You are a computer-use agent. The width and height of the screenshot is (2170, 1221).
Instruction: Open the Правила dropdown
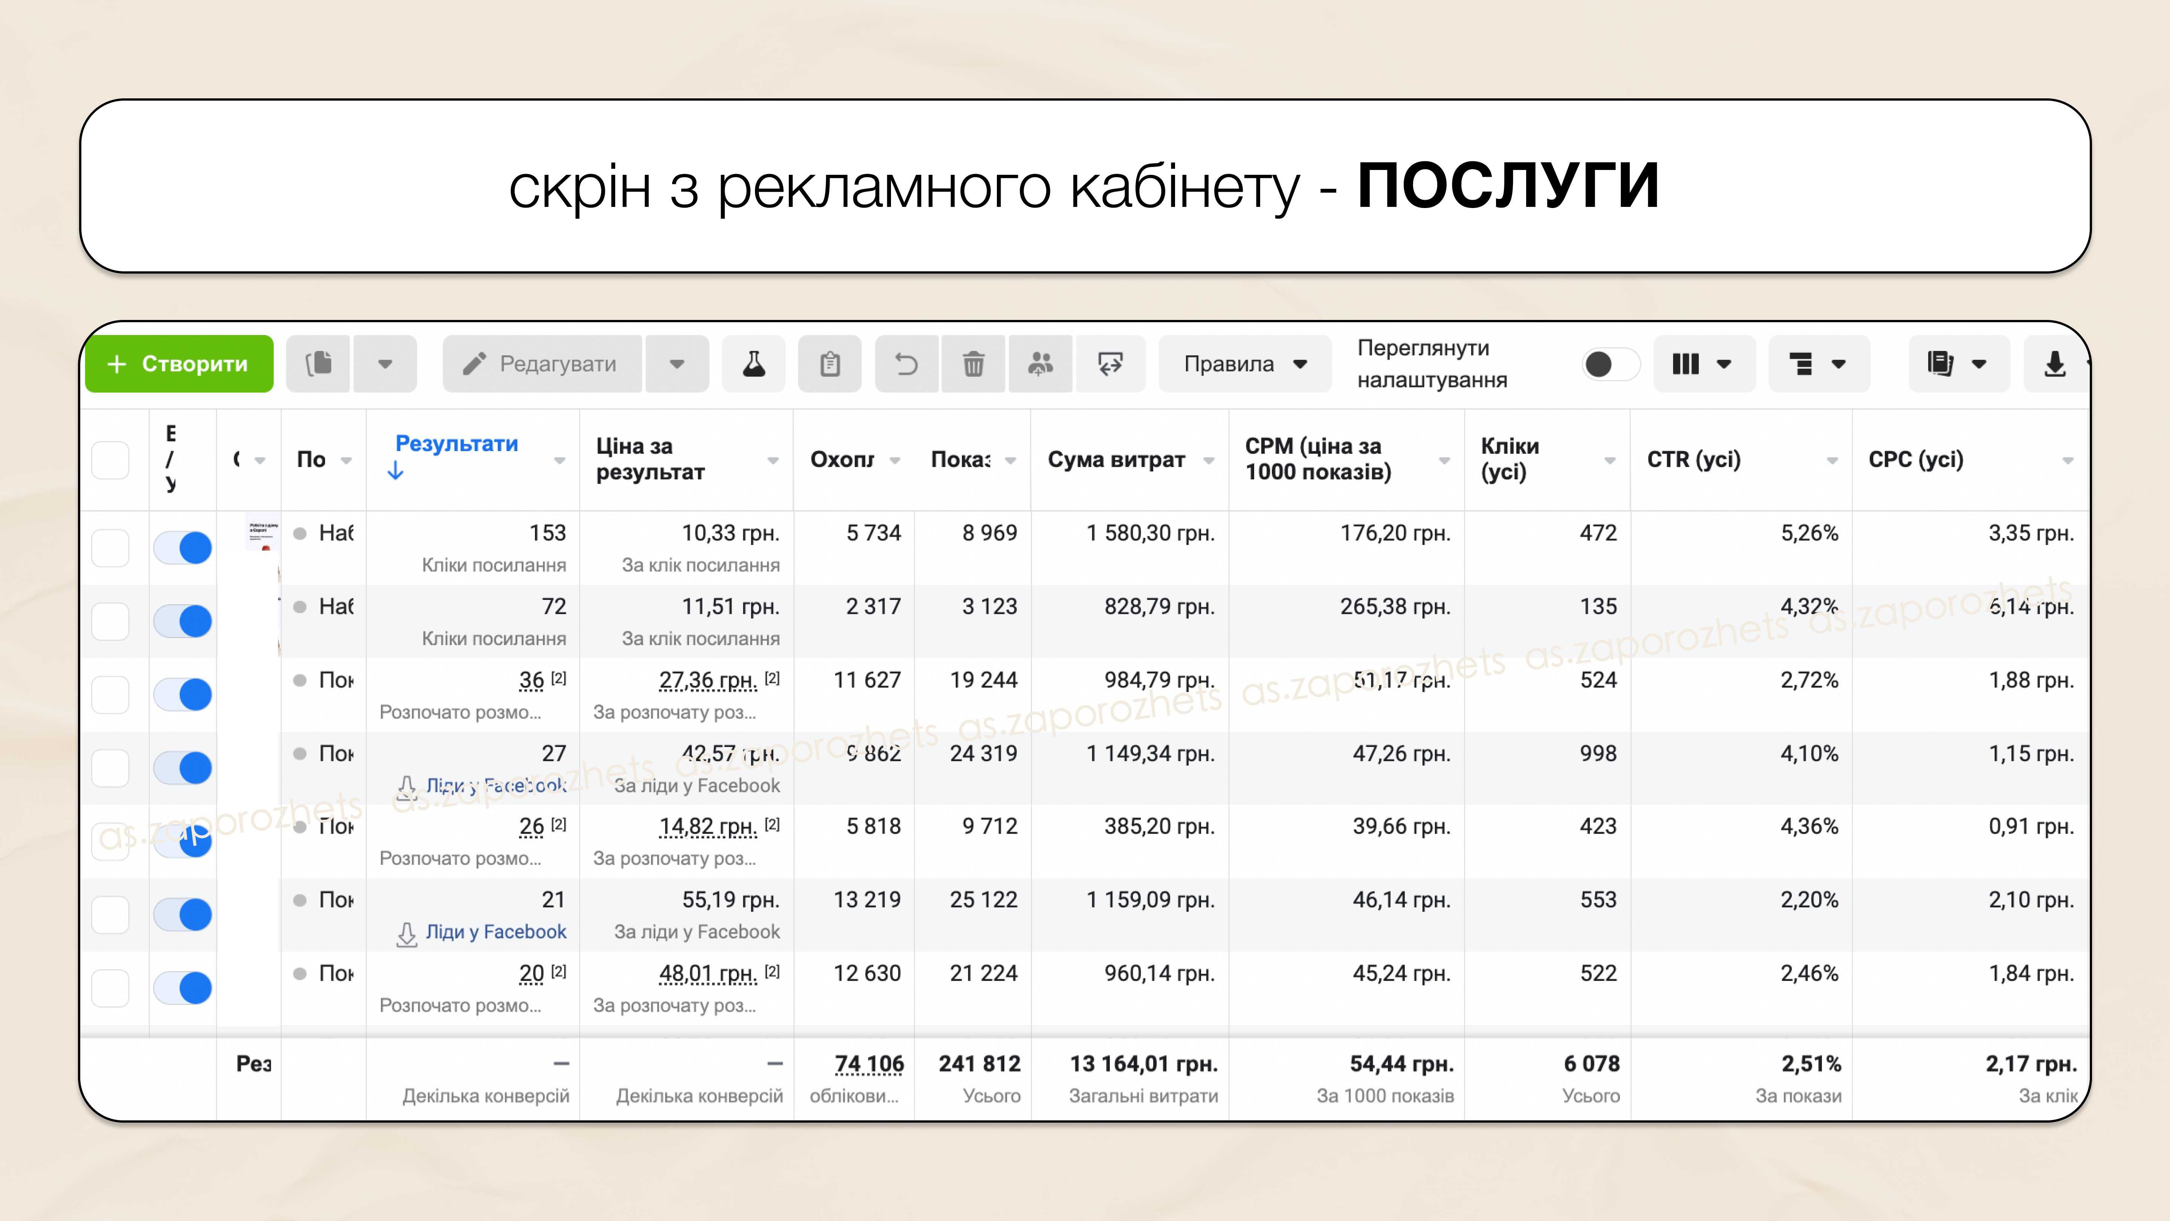click(1245, 364)
